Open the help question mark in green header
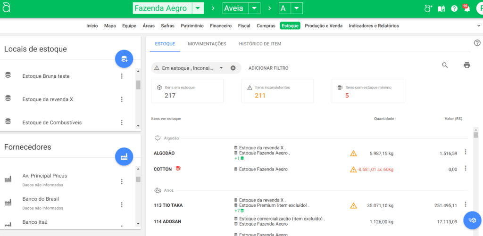Image resolution: width=483 pixels, height=236 pixels. (454, 8)
